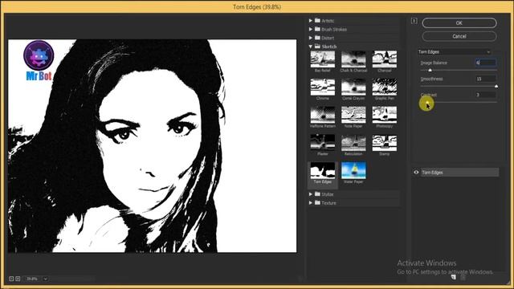514x289 pixels.
Task: Select the Bas Relief filter thumbnail
Action: (323, 59)
